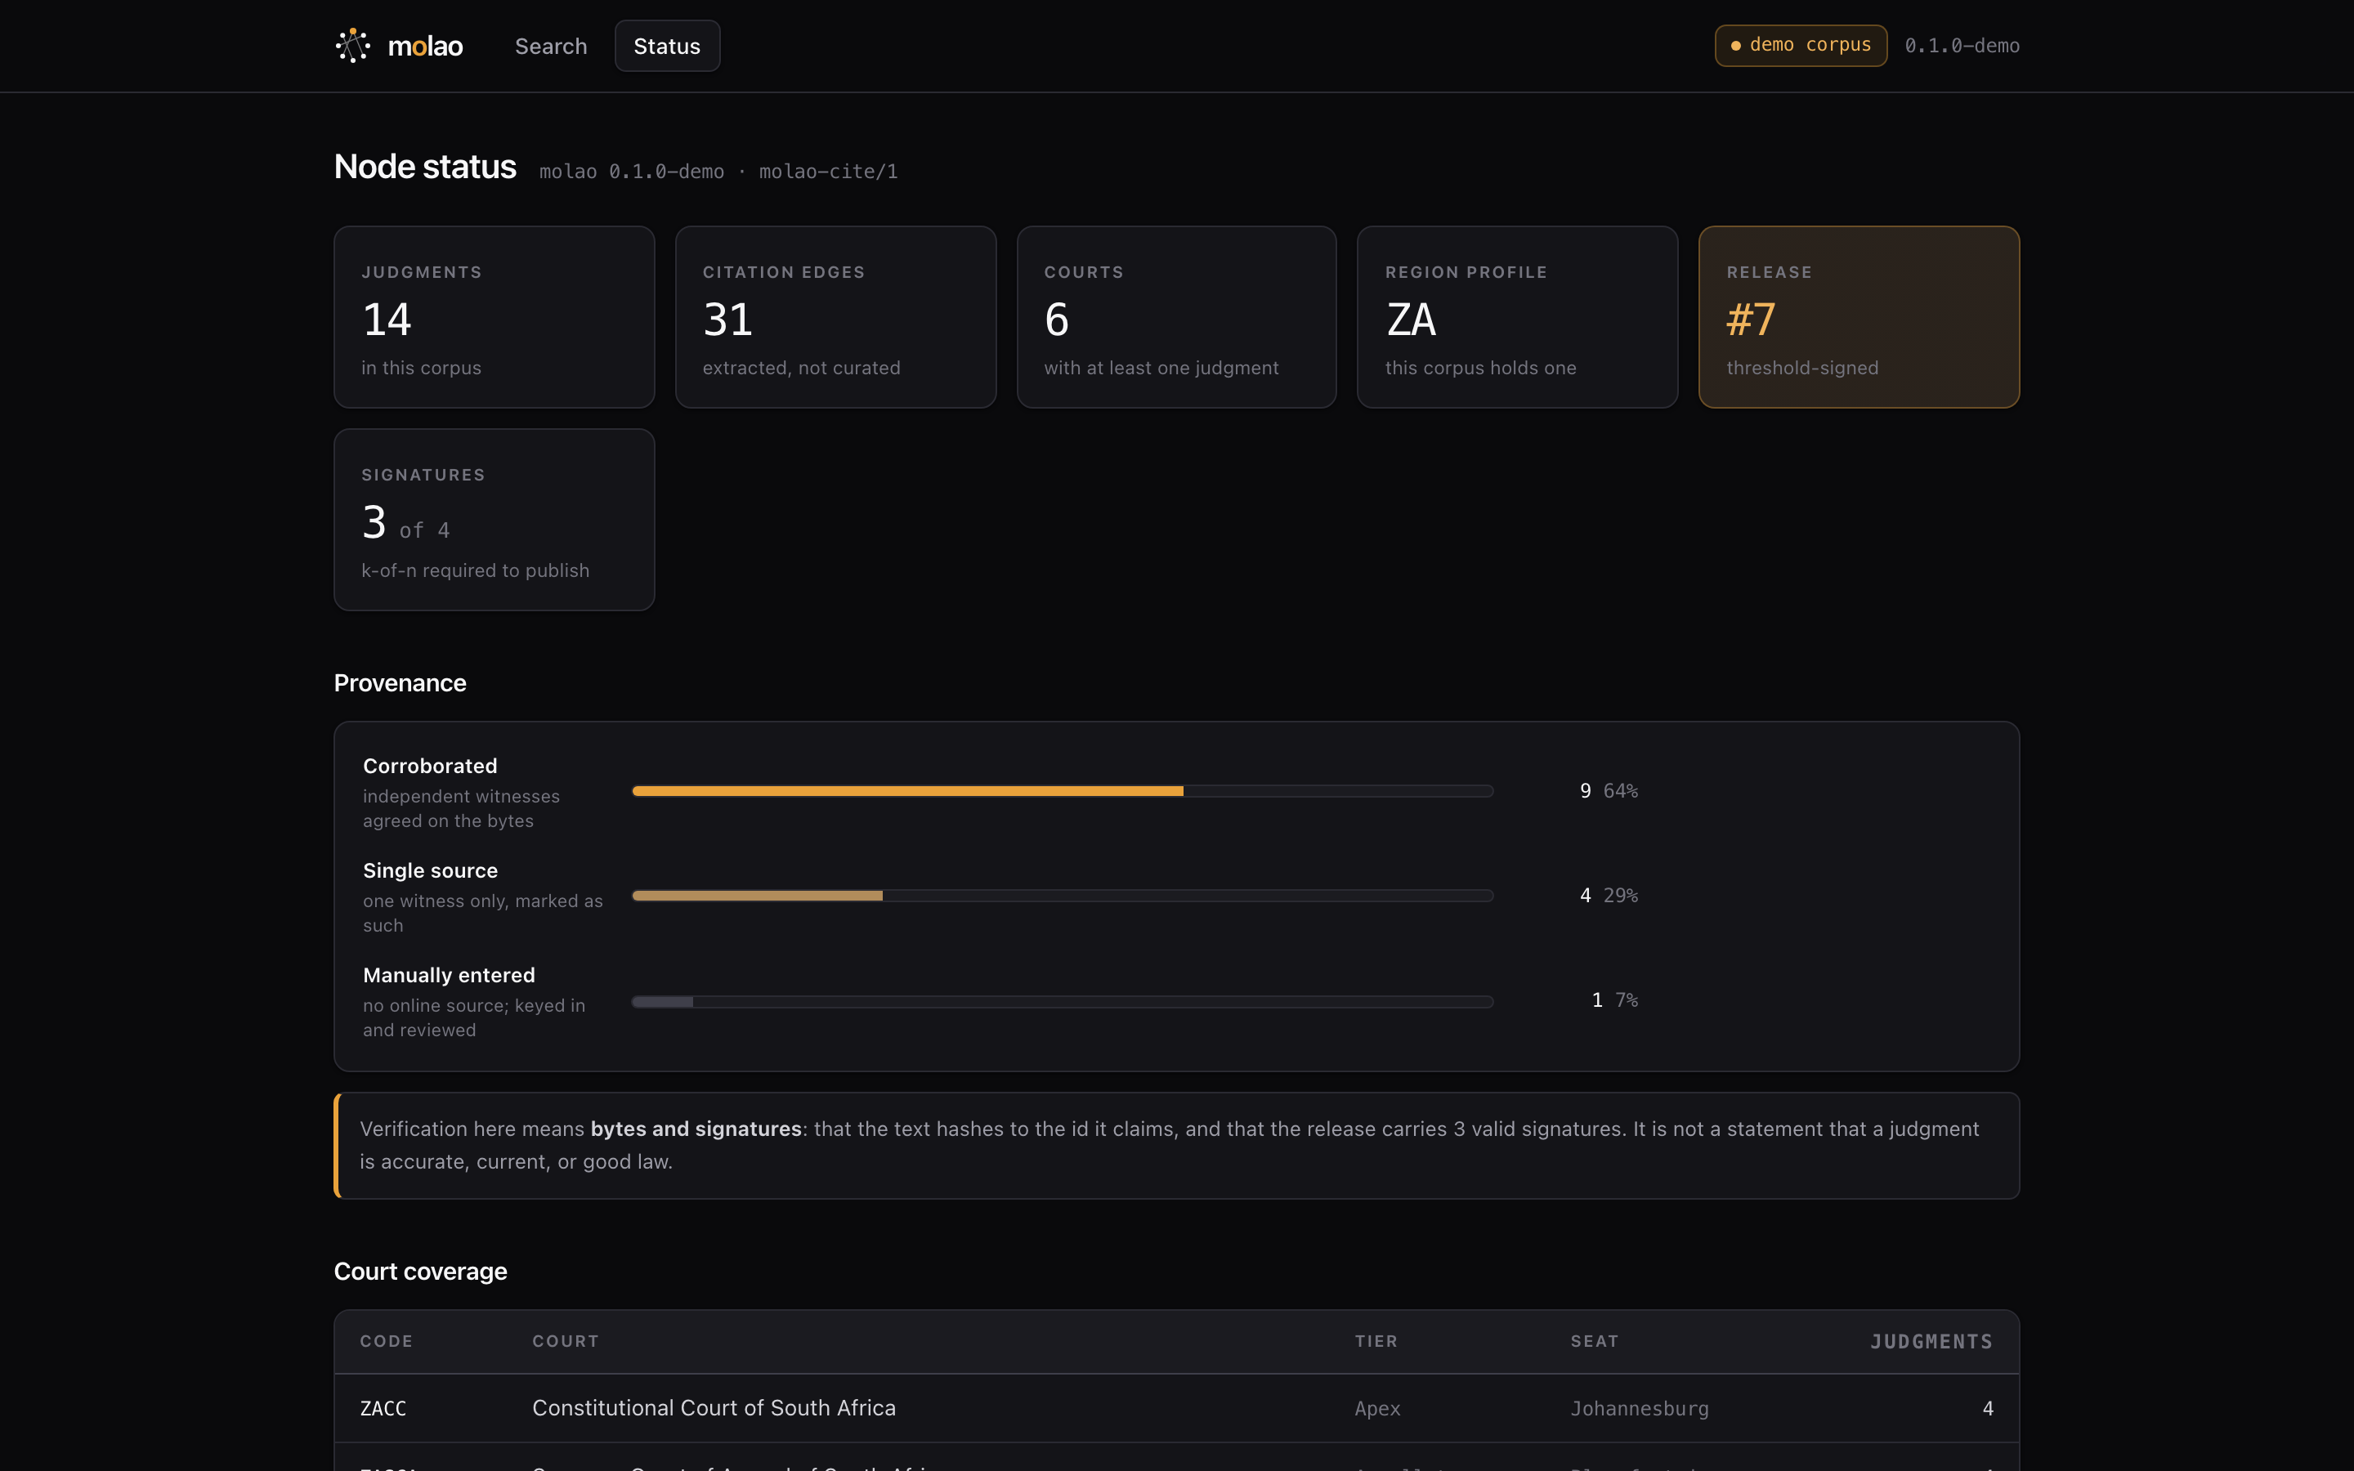Select the Region Profile ZA card
2354x1471 pixels.
1518,317
